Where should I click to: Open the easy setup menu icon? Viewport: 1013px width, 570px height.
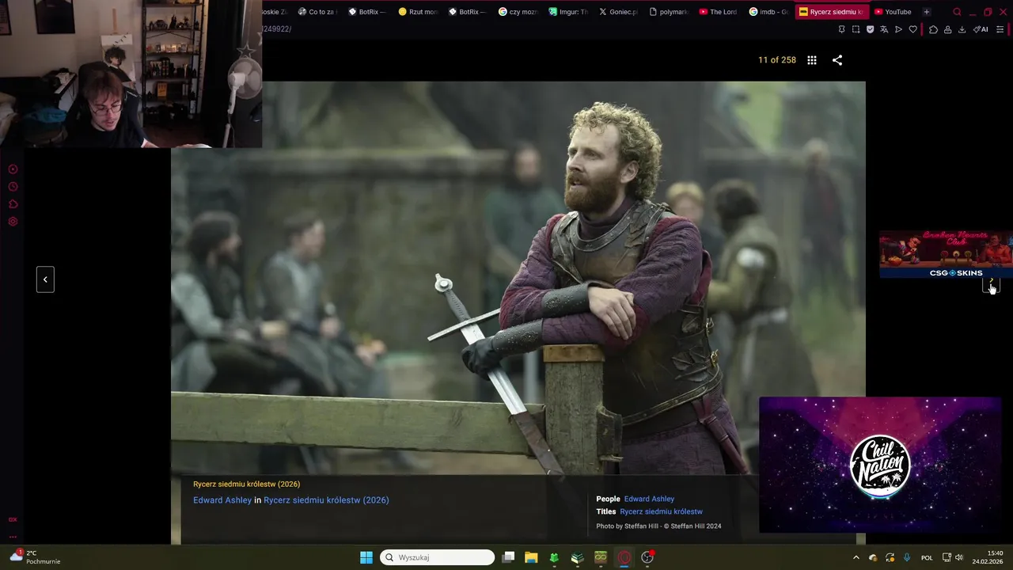(x=1000, y=29)
